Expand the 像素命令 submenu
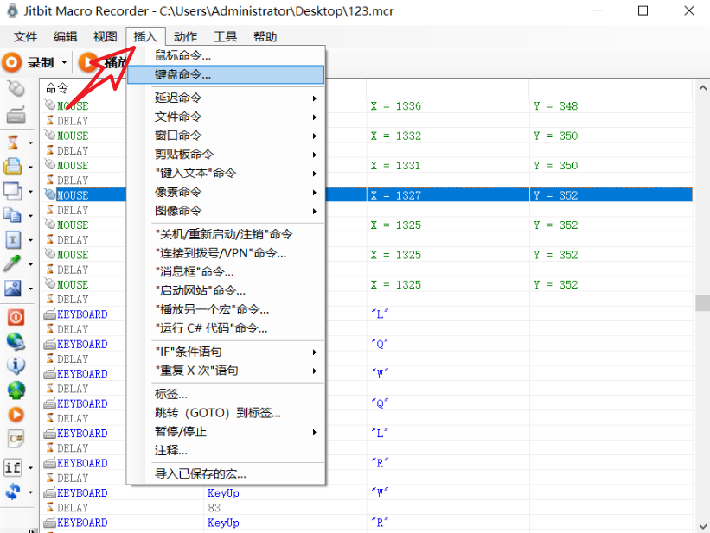The image size is (710, 533). (x=226, y=192)
